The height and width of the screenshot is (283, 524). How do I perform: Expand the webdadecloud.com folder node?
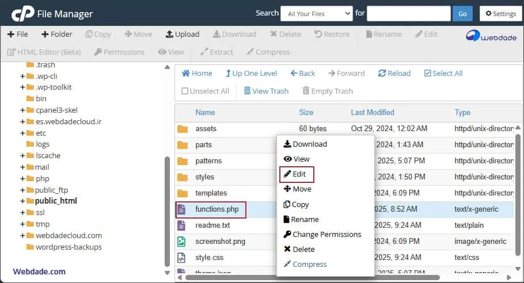tap(23, 235)
